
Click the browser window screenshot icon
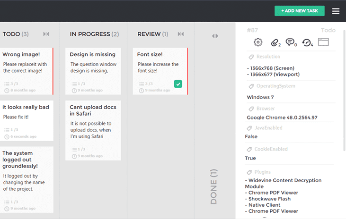(323, 42)
